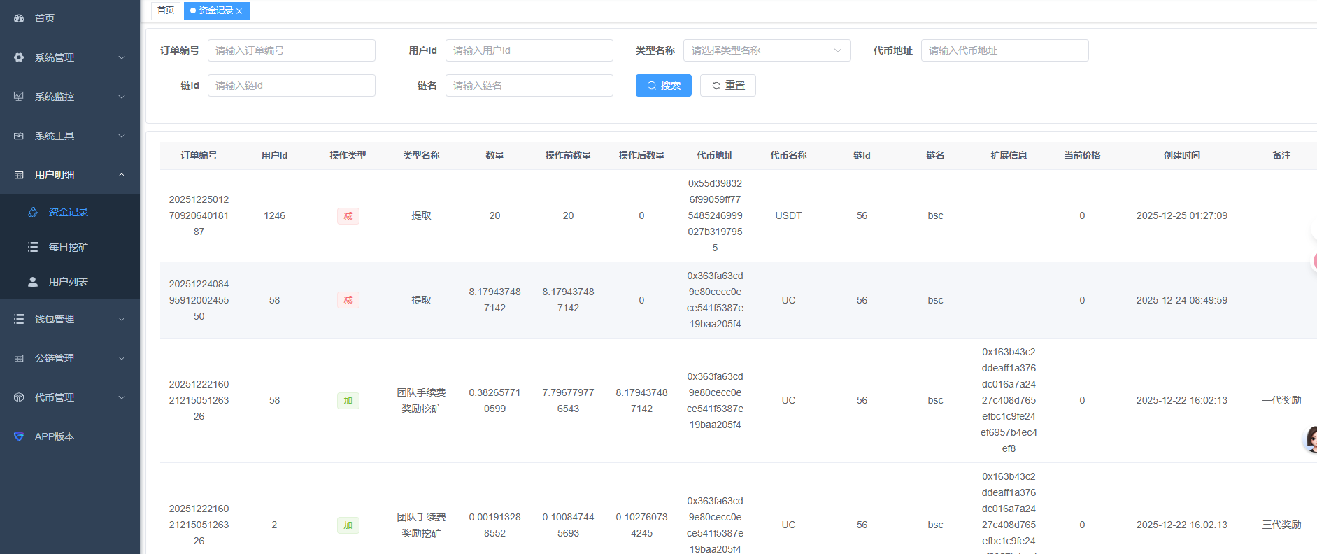Click the dashboard icon beside 首页
Viewport: 1317px width, 554px height.
pos(19,18)
